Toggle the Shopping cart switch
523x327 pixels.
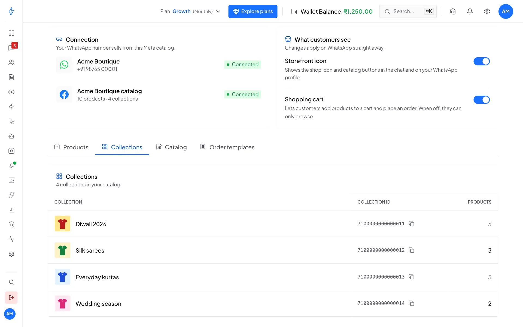coord(481,100)
